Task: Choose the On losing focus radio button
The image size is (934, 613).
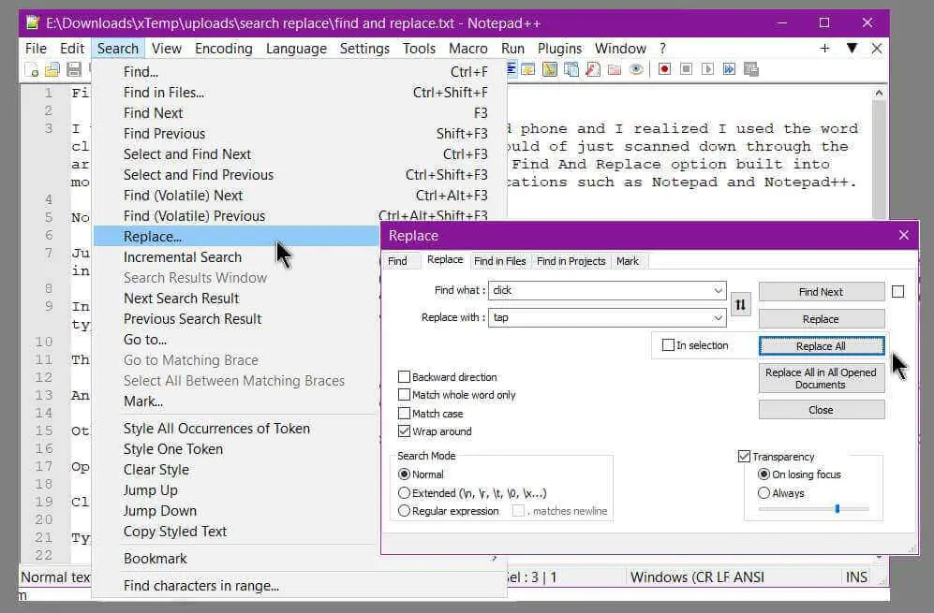Action: 764,474
